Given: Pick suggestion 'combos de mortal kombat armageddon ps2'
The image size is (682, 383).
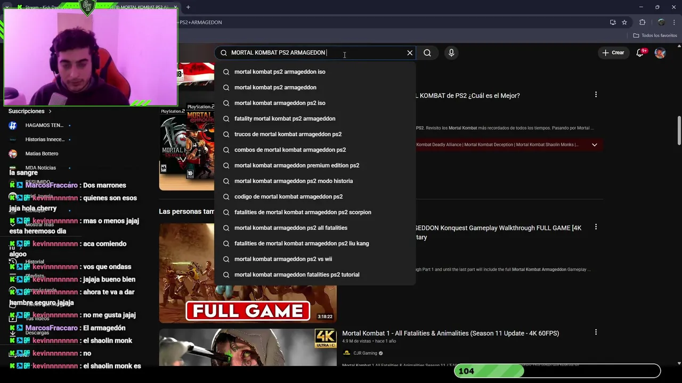Looking at the screenshot, I should point(315,149).
